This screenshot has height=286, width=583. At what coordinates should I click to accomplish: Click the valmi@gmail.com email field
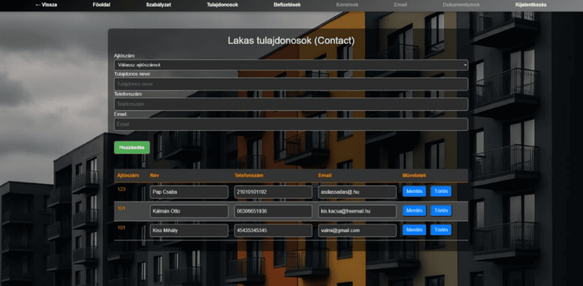pyautogui.click(x=357, y=230)
